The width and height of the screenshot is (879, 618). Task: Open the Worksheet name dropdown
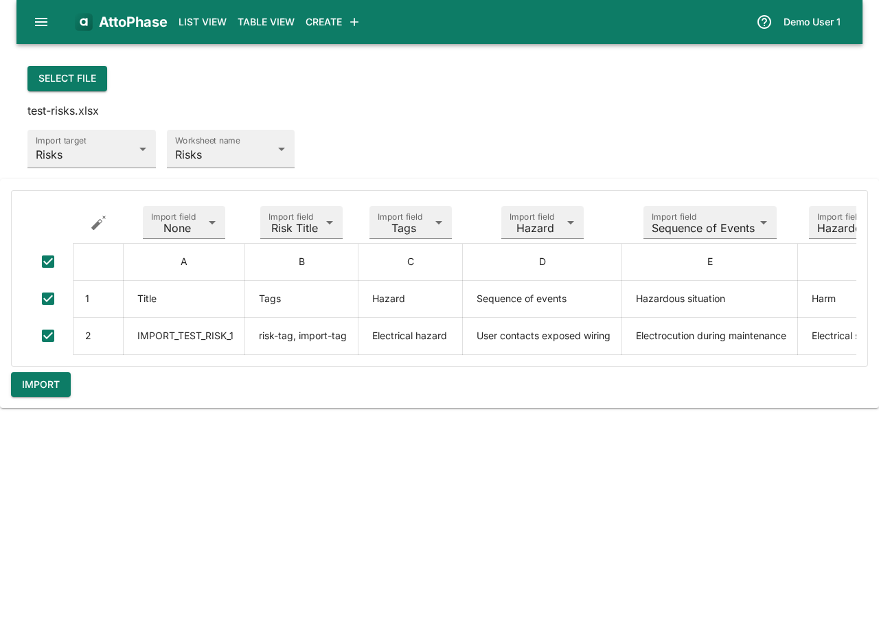pos(230,149)
